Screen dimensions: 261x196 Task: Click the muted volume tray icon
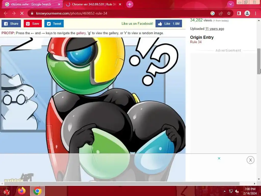point(237,191)
